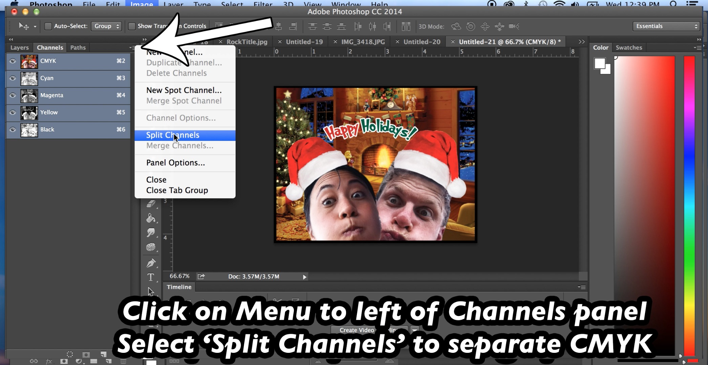
Task: Select the Pen tool
Action: point(151,263)
